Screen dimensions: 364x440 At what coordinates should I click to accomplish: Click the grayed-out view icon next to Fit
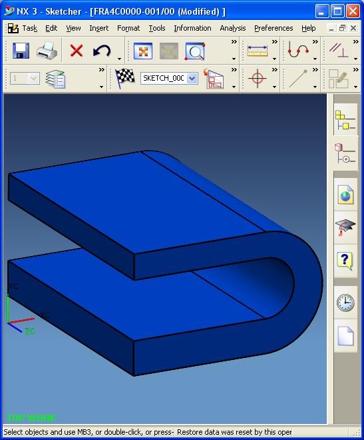tap(169, 51)
